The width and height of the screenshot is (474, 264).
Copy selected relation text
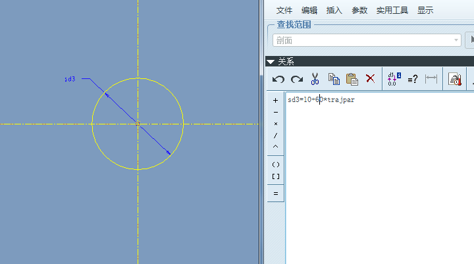[x=334, y=79]
